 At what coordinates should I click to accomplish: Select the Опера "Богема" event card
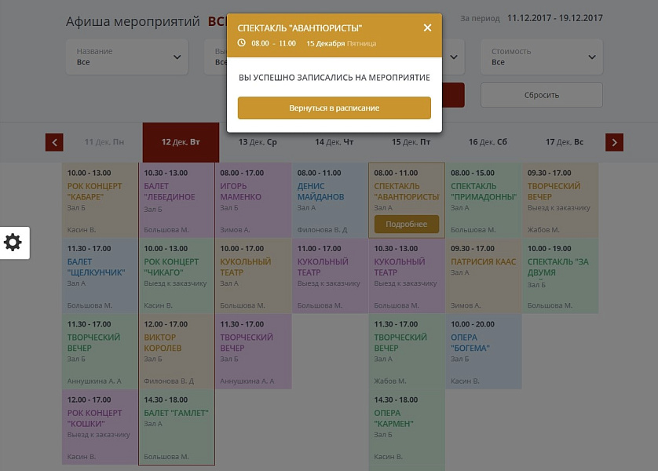coord(483,352)
